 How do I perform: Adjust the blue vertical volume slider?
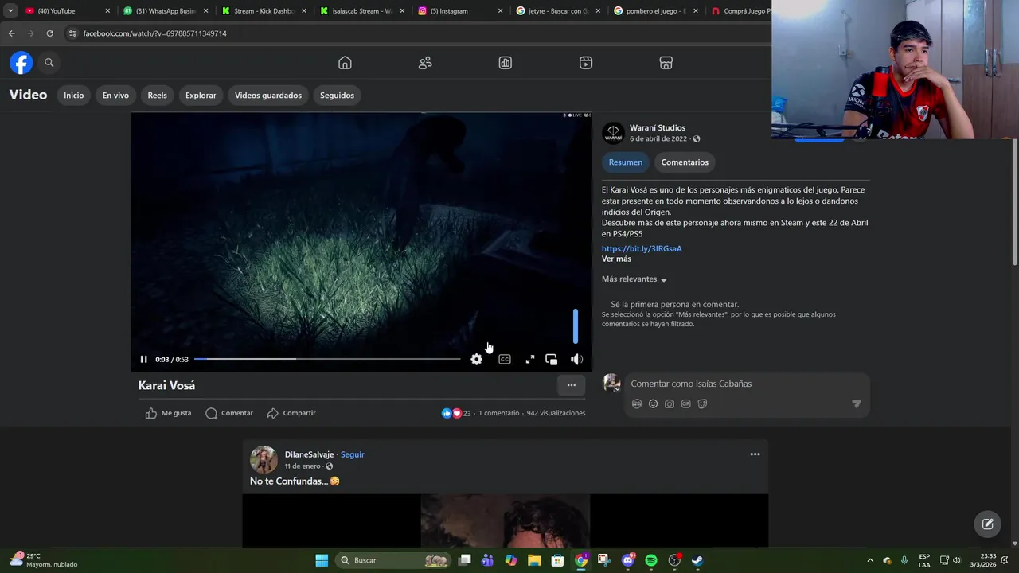coord(576,326)
